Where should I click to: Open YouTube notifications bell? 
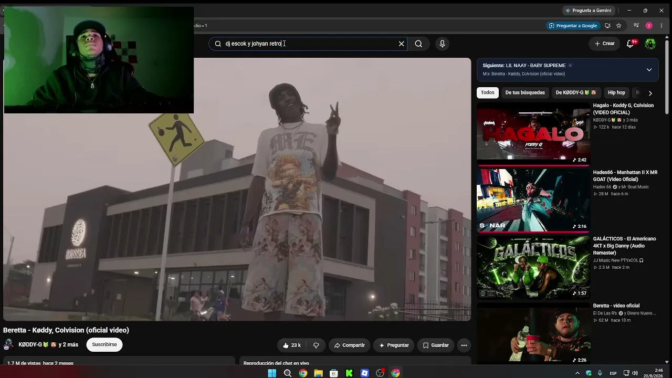point(631,44)
